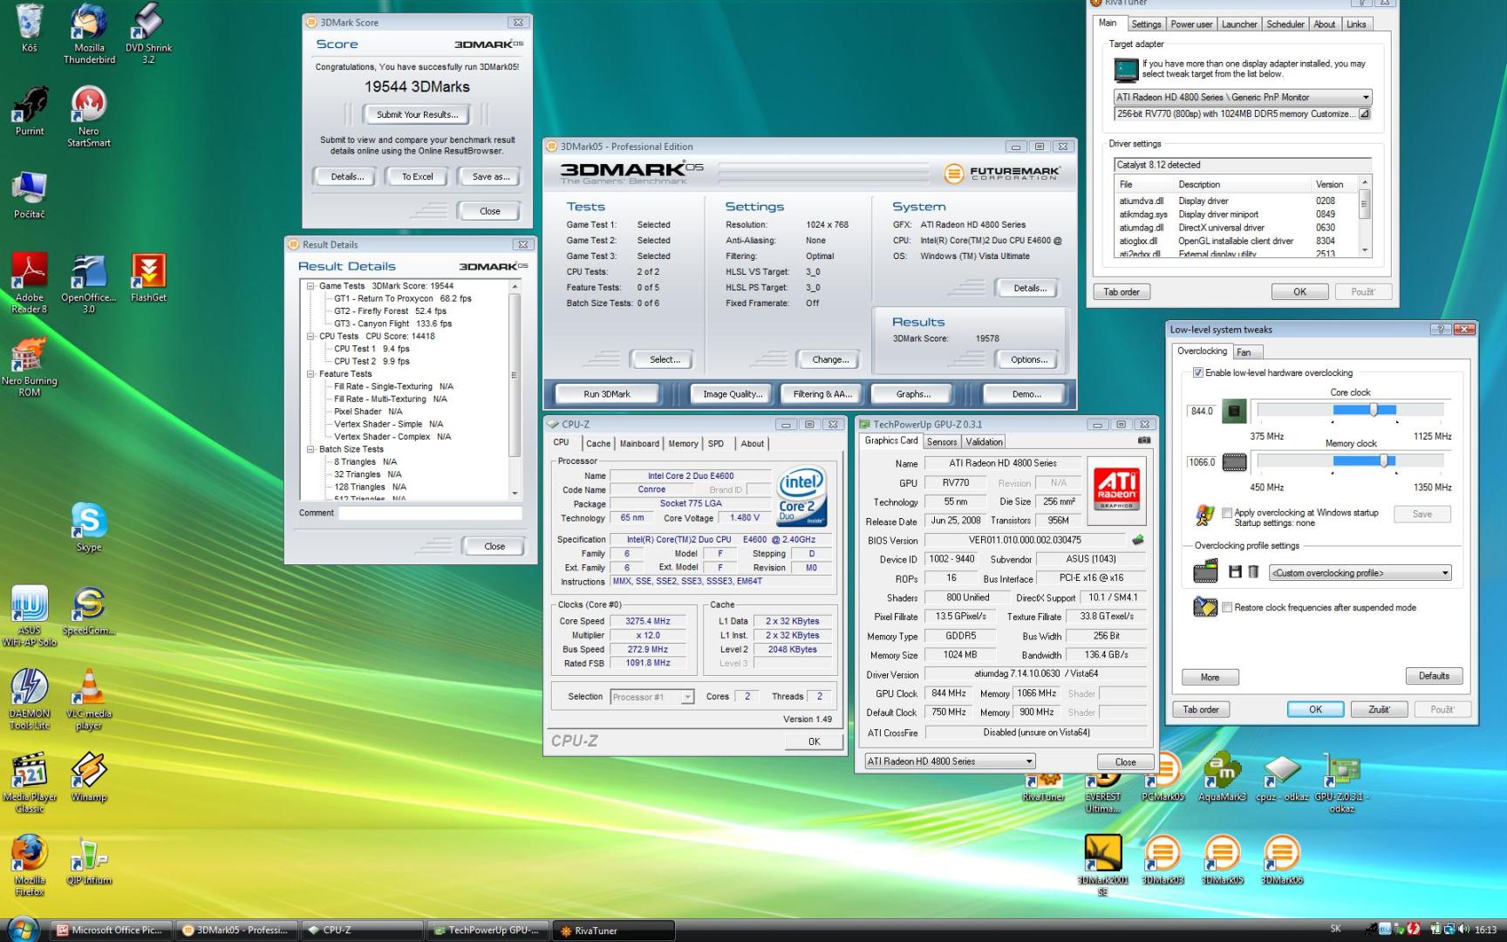Image resolution: width=1507 pixels, height=942 pixels.
Task: Click the system tray volume icon
Action: click(1463, 929)
